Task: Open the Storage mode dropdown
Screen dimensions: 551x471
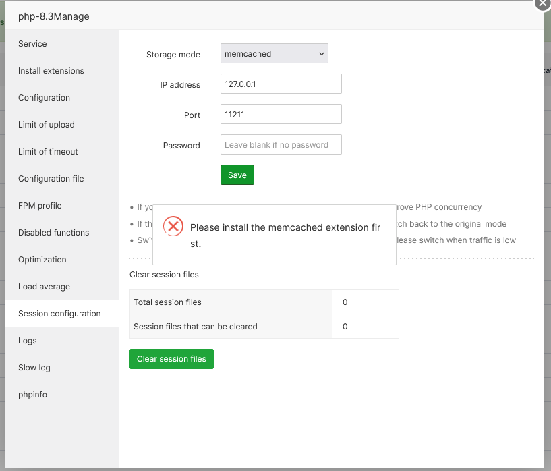Action: pyautogui.click(x=274, y=54)
